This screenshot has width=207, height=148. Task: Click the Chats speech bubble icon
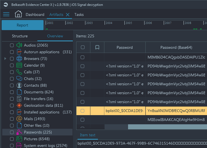tap(19, 79)
